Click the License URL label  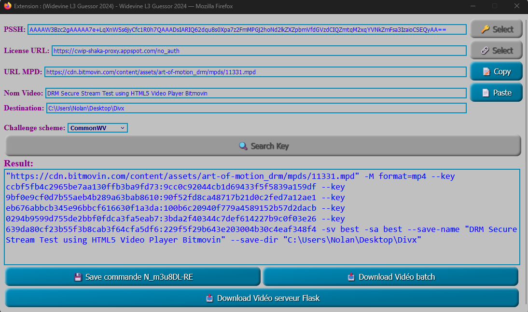(x=27, y=51)
